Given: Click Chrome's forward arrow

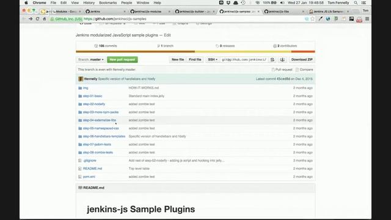Looking at the screenshot, I should coord(31,19).
